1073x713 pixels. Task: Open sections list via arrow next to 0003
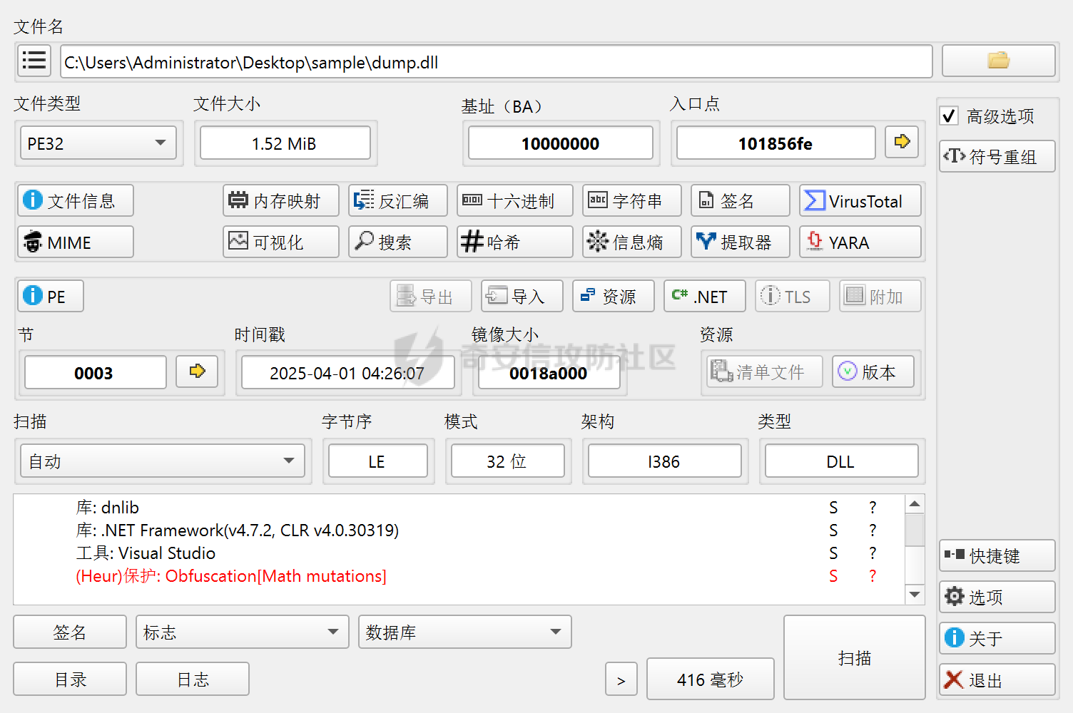tap(197, 371)
